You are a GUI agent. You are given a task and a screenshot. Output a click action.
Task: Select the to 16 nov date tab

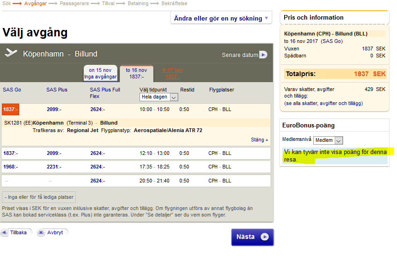136,73
